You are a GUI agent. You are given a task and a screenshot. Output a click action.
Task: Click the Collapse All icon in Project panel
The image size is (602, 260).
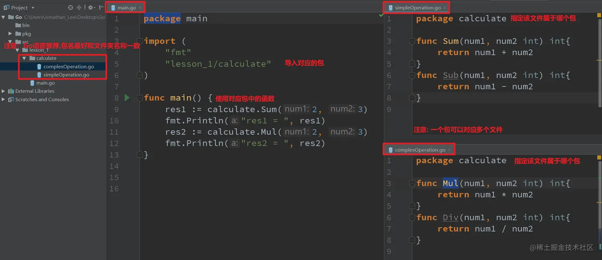pos(79,8)
